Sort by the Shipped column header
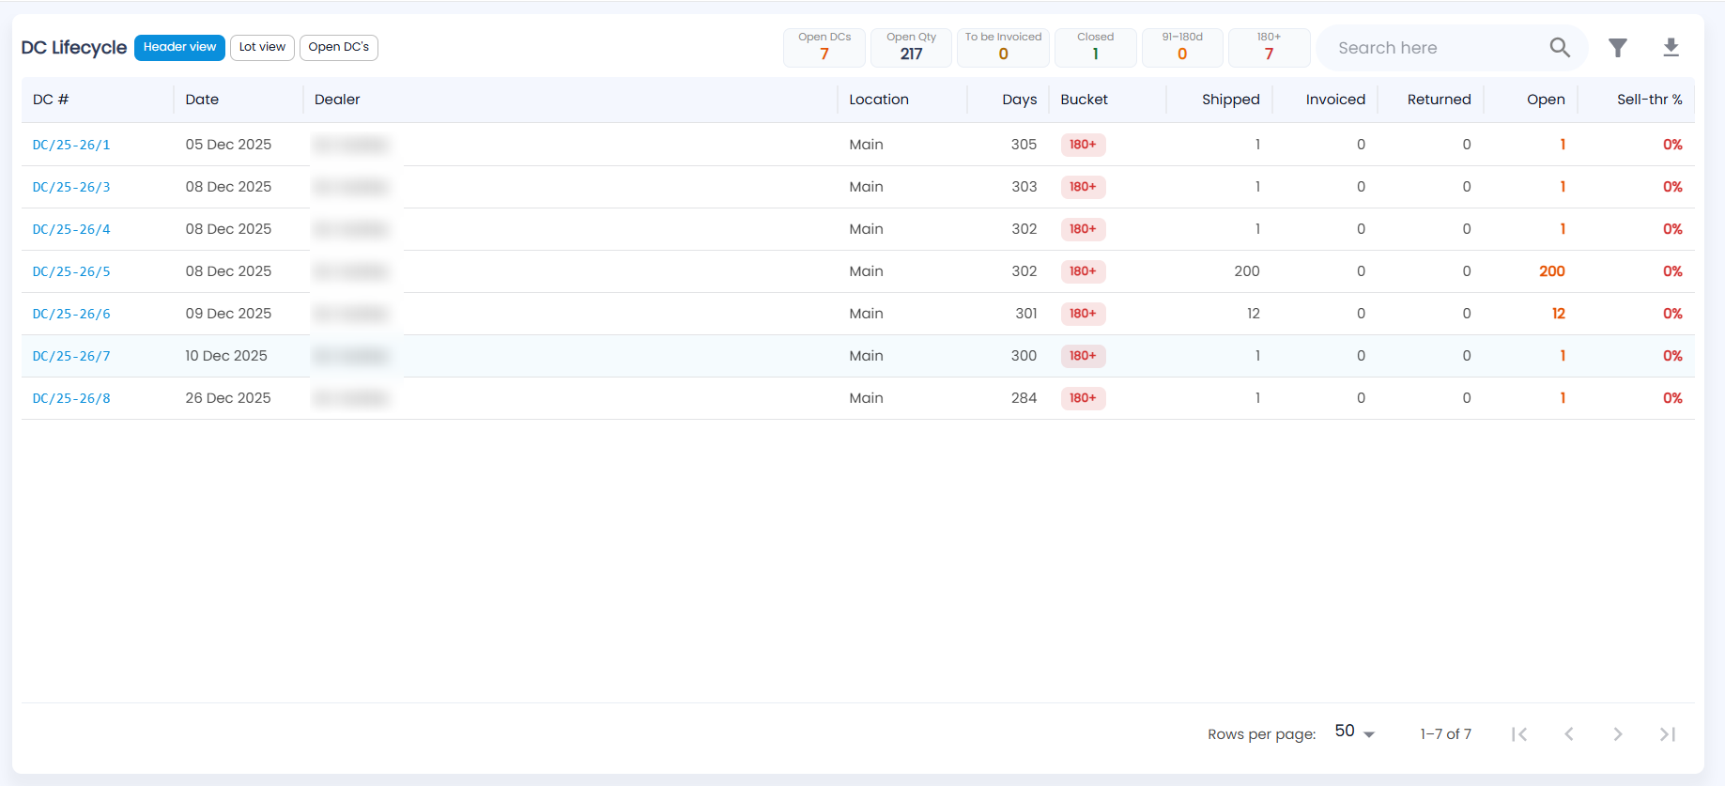This screenshot has width=1725, height=786. [x=1231, y=100]
